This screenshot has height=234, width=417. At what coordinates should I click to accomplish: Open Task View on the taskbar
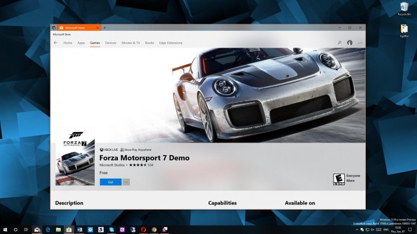coord(26,229)
